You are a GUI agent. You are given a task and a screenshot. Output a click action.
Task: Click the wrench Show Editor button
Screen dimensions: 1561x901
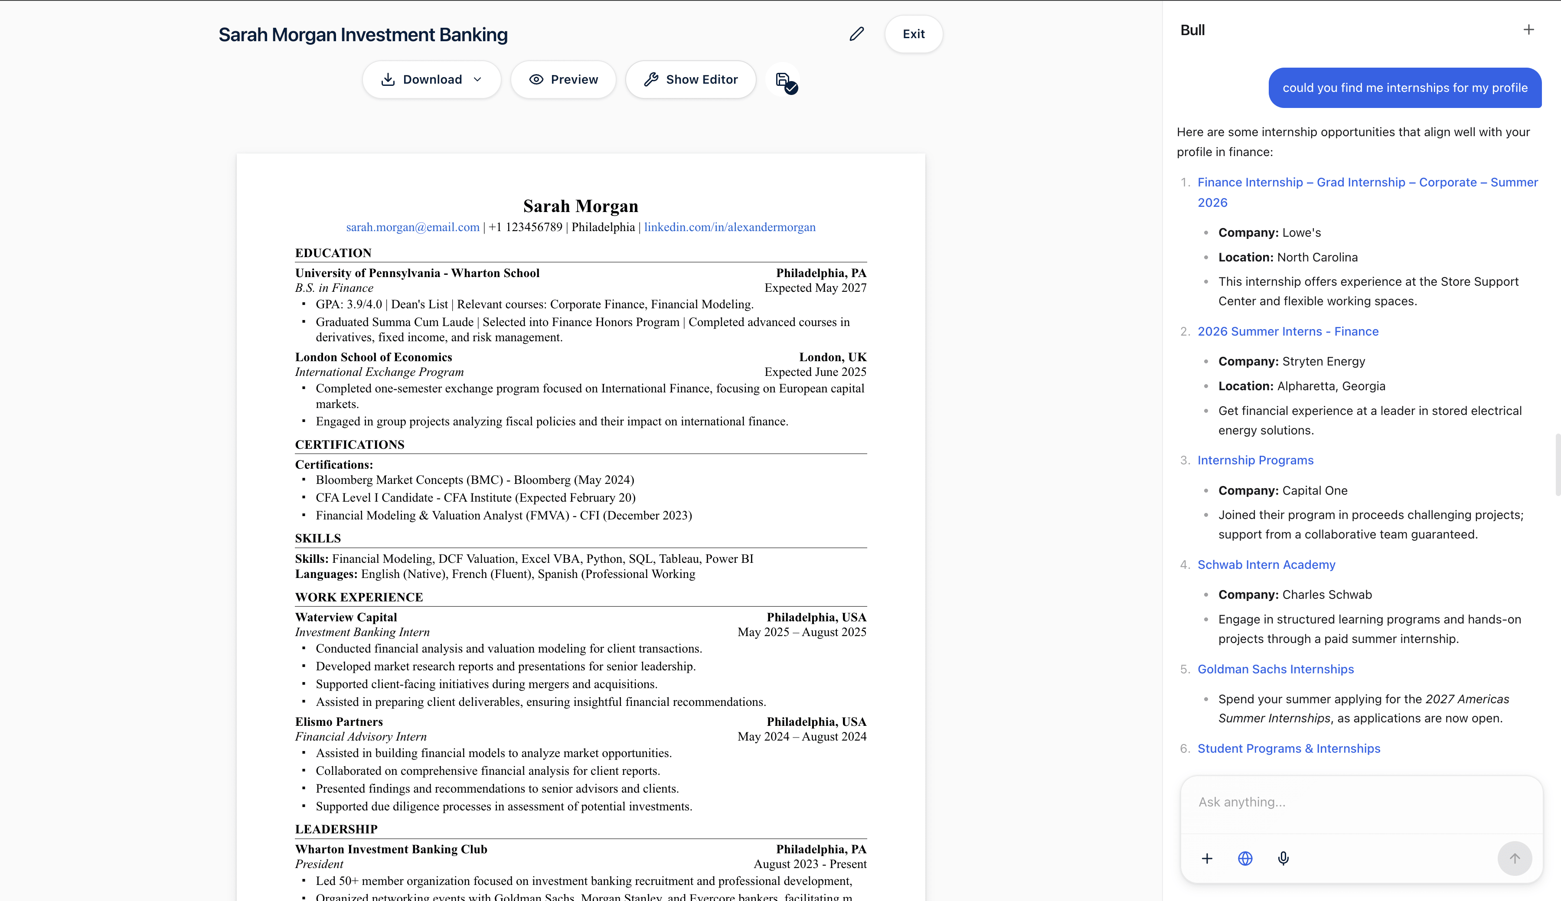point(690,79)
